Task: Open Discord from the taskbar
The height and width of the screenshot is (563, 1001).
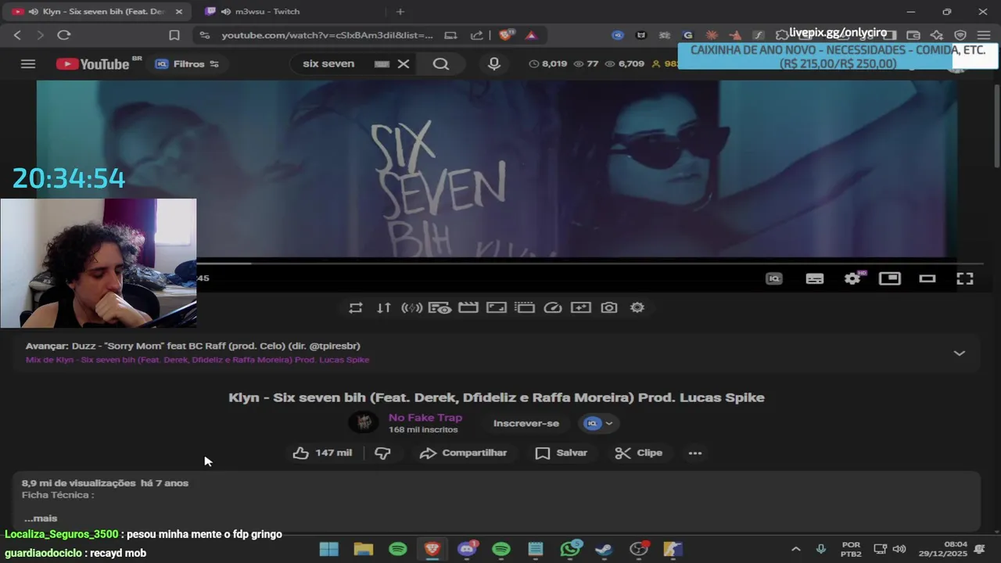Action: [x=468, y=549]
